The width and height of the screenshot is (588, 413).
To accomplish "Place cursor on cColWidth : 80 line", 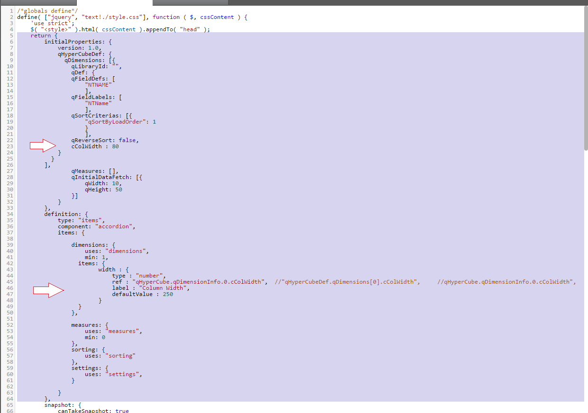I will tap(95, 146).
